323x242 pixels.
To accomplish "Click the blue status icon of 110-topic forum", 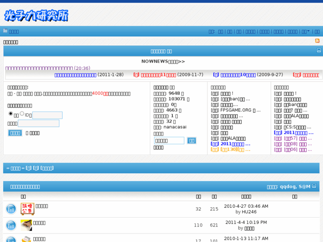I will point(11,225).
